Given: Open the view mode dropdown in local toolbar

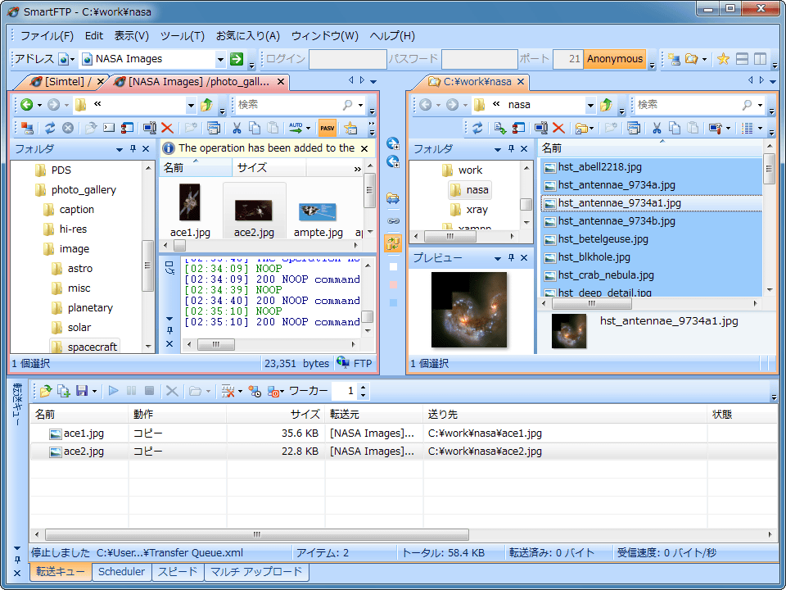Looking at the screenshot, I should point(760,129).
